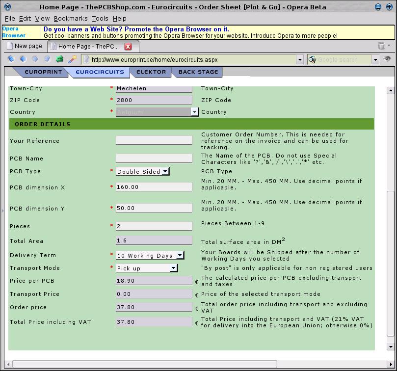Click the ZIP Code input field
397x371 pixels.
pos(154,100)
